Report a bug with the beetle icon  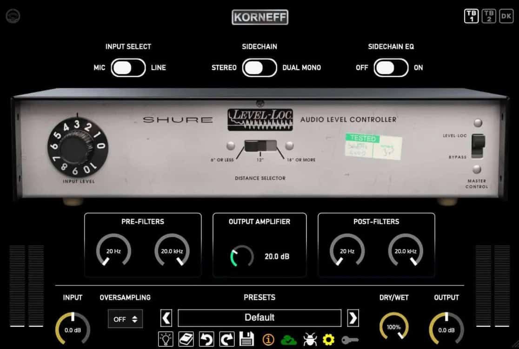pyautogui.click(x=310, y=339)
